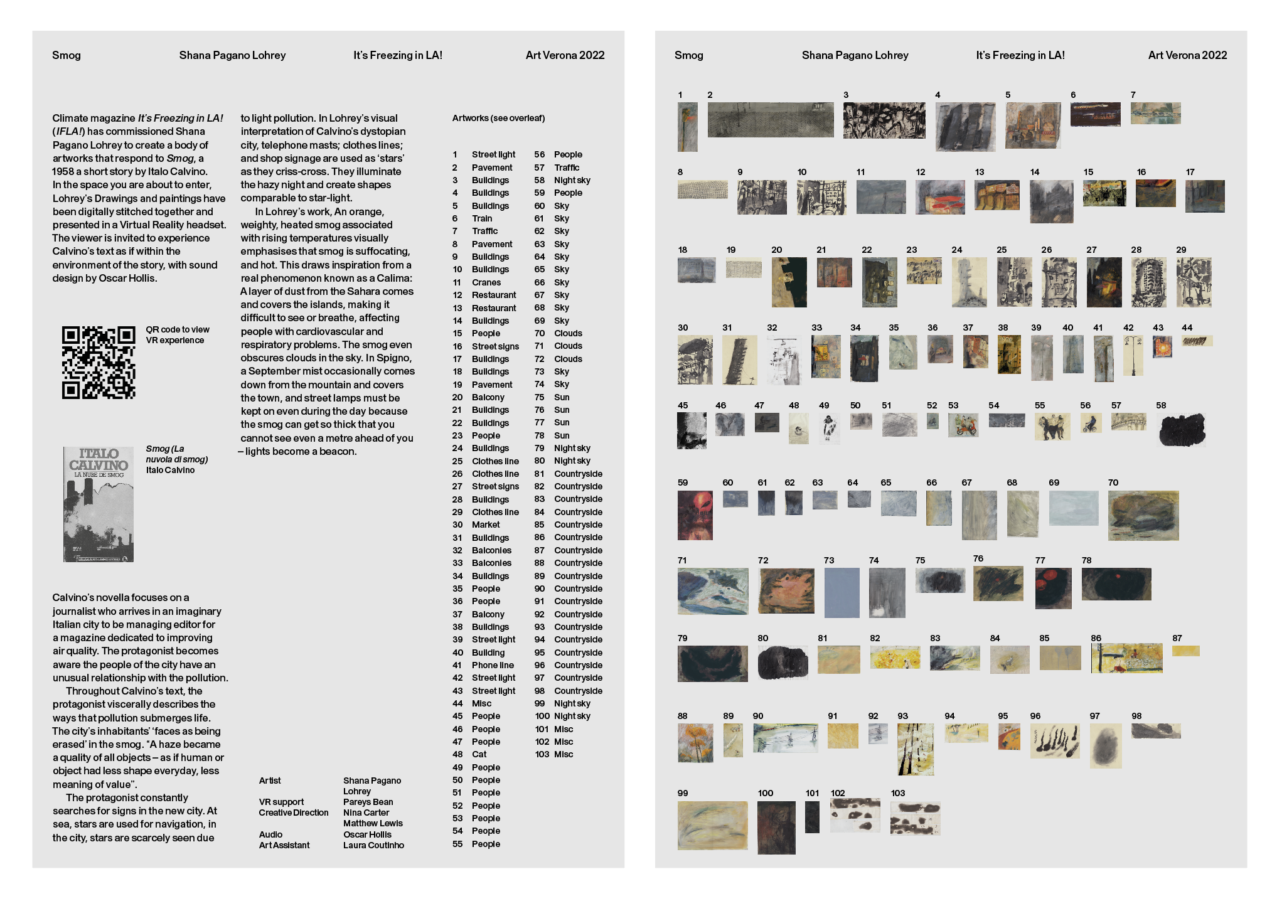Viewport: 1277px width, 906px height.
Task: Open the Artworks (see overleaf) heading
Action: tap(499, 117)
